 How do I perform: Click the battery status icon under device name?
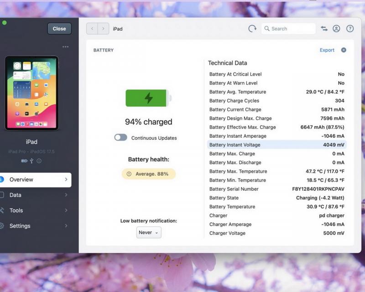[24, 161]
